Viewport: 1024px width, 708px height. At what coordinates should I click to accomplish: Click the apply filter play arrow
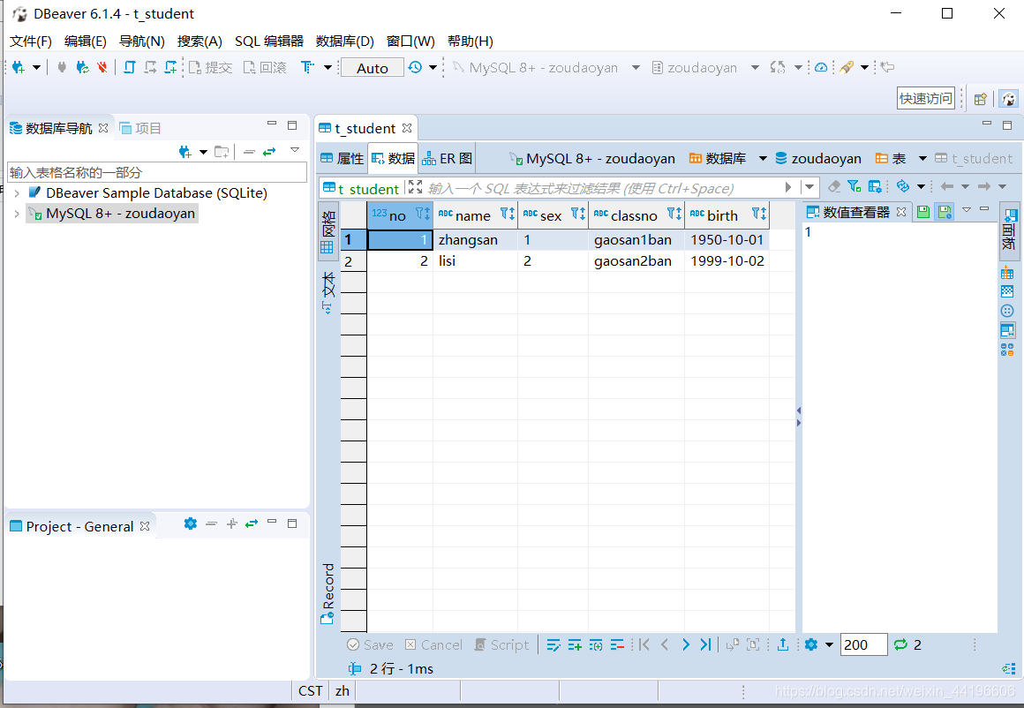pos(788,187)
